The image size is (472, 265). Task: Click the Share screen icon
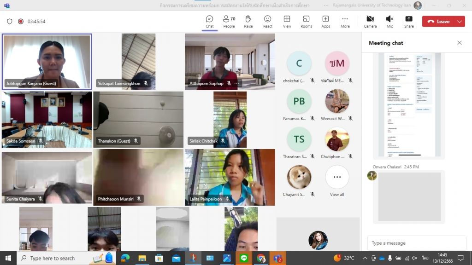408,21
